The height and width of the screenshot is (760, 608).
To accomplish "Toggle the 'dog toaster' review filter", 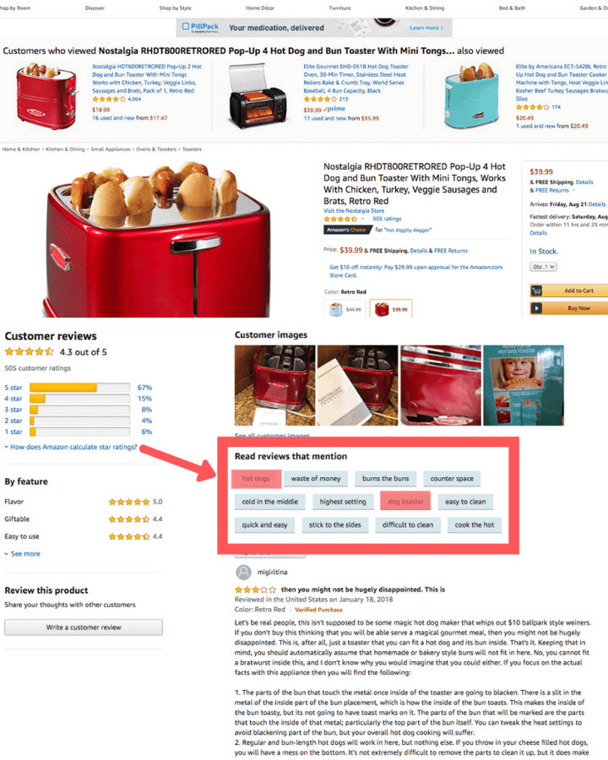I will coord(406,502).
